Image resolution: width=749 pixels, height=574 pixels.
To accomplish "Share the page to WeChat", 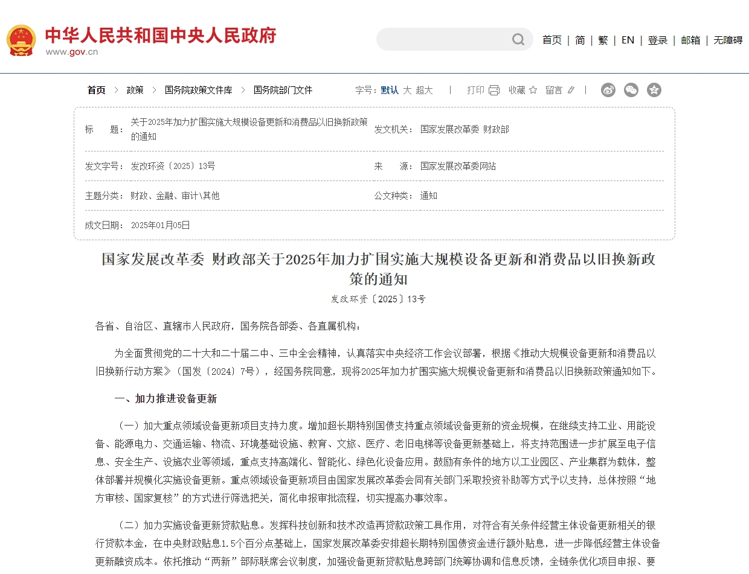I will 631,90.
